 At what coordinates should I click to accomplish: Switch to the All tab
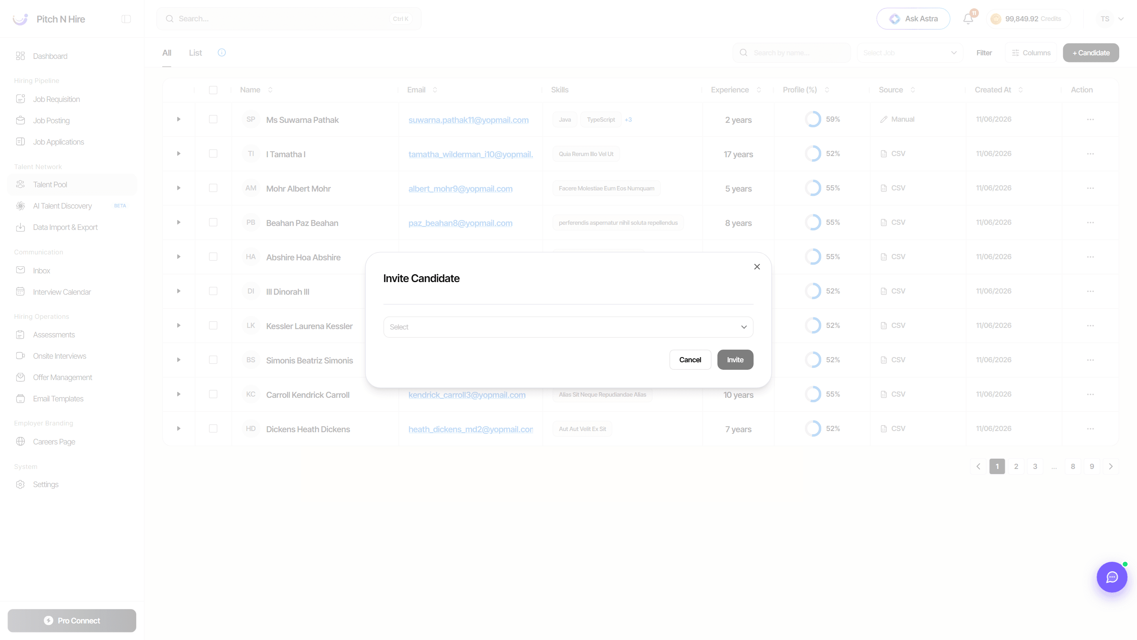(167, 53)
